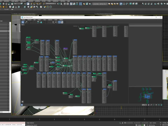This screenshot has height=126, width=168.
Task: Toggle Spinner Snap in main toolbar
Action: tap(41, 4)
